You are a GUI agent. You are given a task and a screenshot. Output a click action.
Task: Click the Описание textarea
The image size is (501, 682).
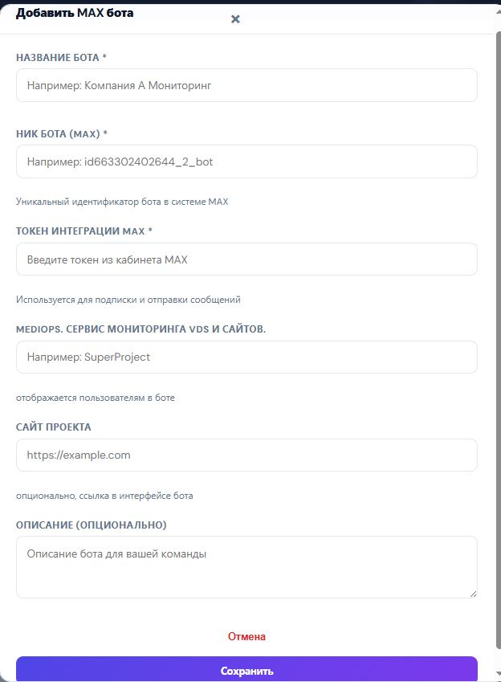coord(246,567)
